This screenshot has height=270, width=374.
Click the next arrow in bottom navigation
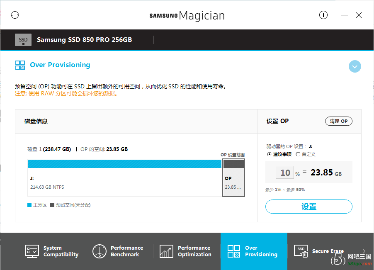[x=364, y=251]
